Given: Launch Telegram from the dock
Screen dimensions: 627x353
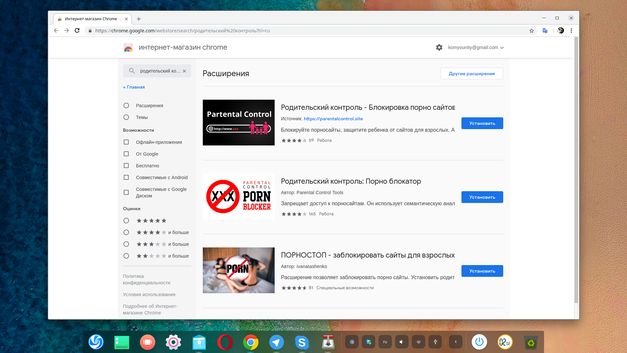Looking at the screenshot, I should (x=276, y=342).
